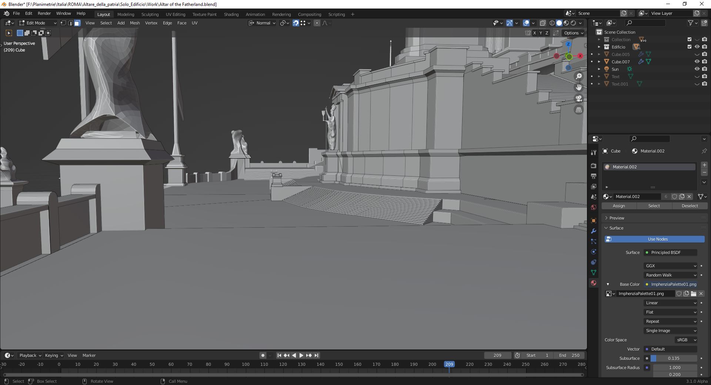Image resolution: width=711 pixels, height=385 pixels.
Task: Open the Mesh menu
Action: (134, 23)
